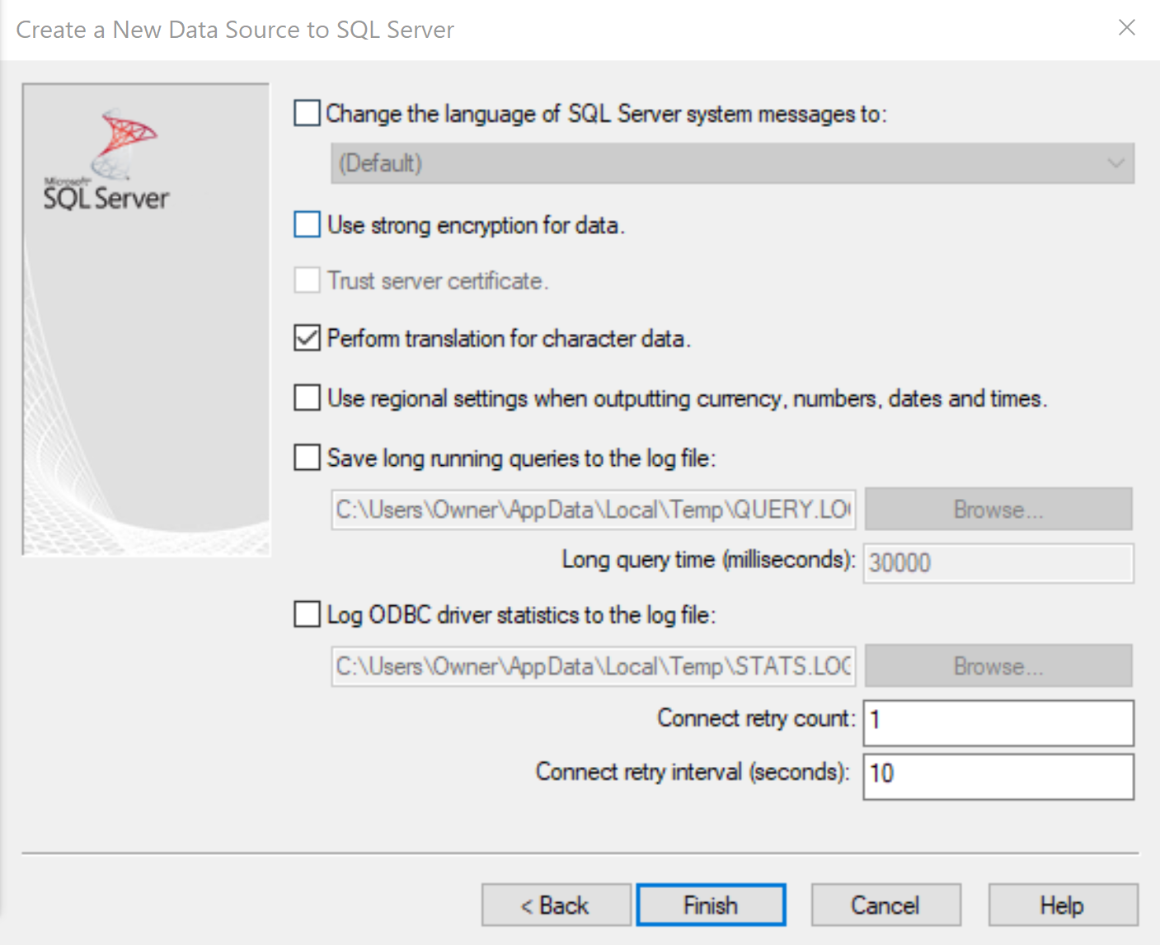Click the long query time value box
This screenshot has width=1160, height=945.
click(x=998, y=562)
